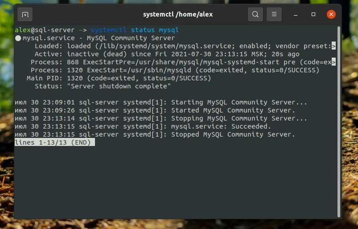
Task: Click 'Server shutdown complete' status text
Action: (119, 86)
